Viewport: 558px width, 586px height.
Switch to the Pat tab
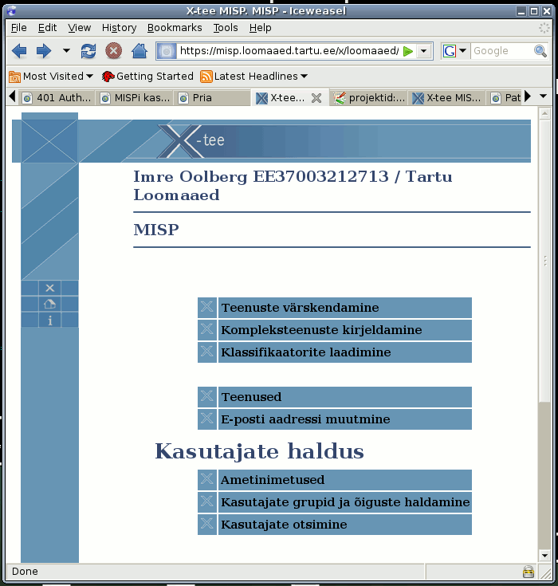505,98
